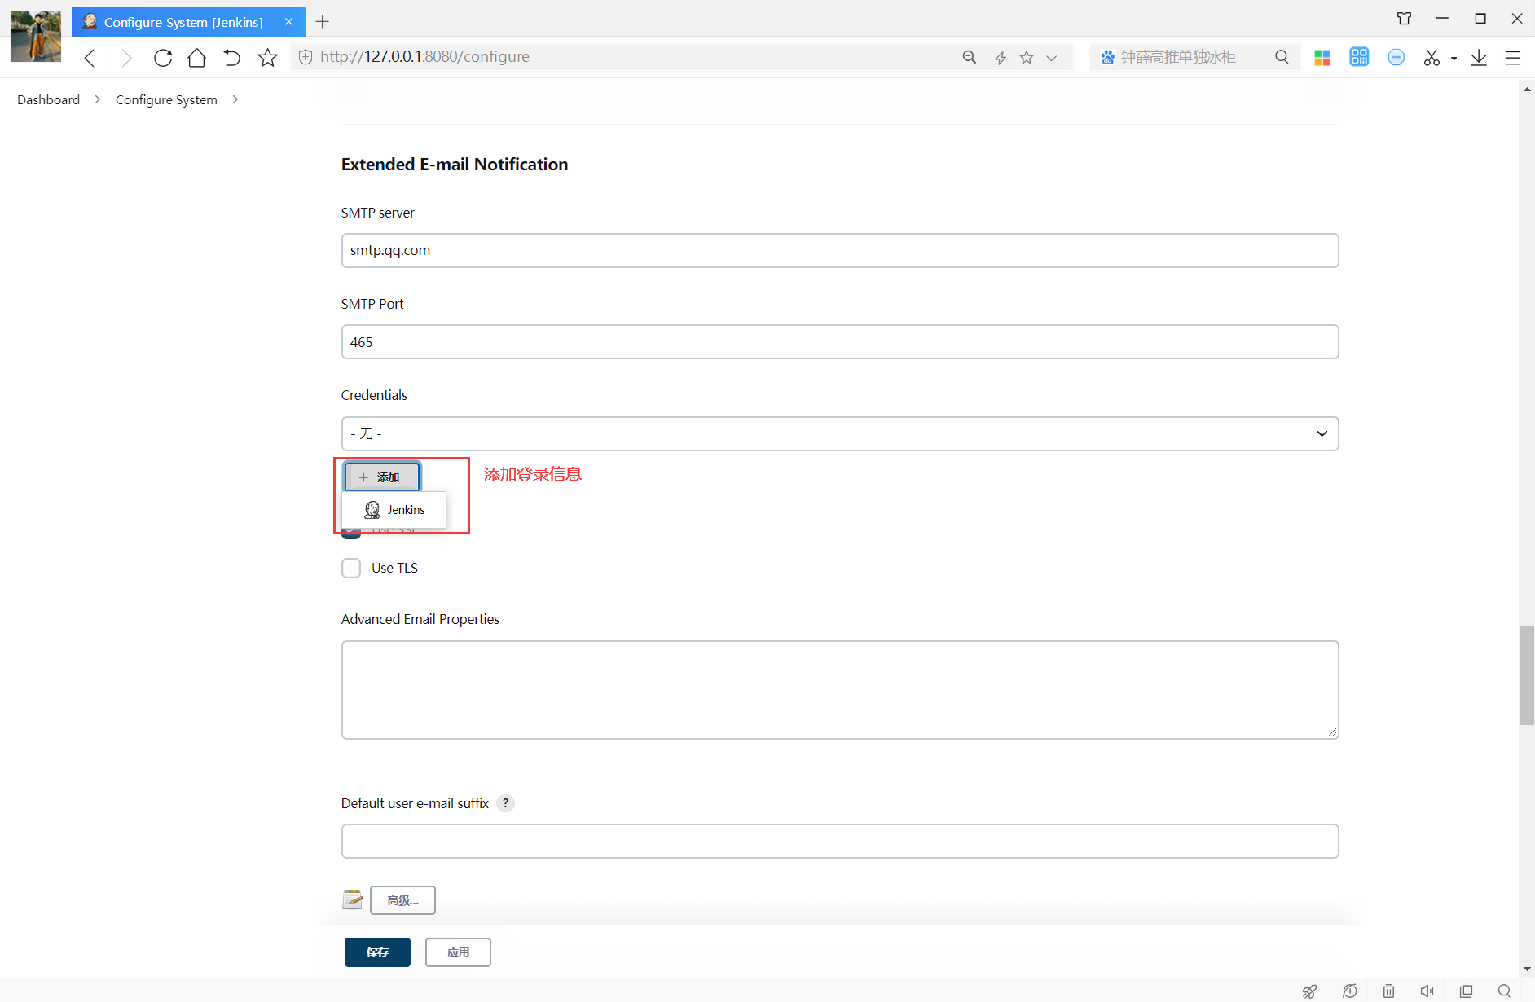This screenshot has width=1535, height=1002.
Task: Click the blue round chat extension icon
Action: pyautogui.click(x=1396, y=57)
